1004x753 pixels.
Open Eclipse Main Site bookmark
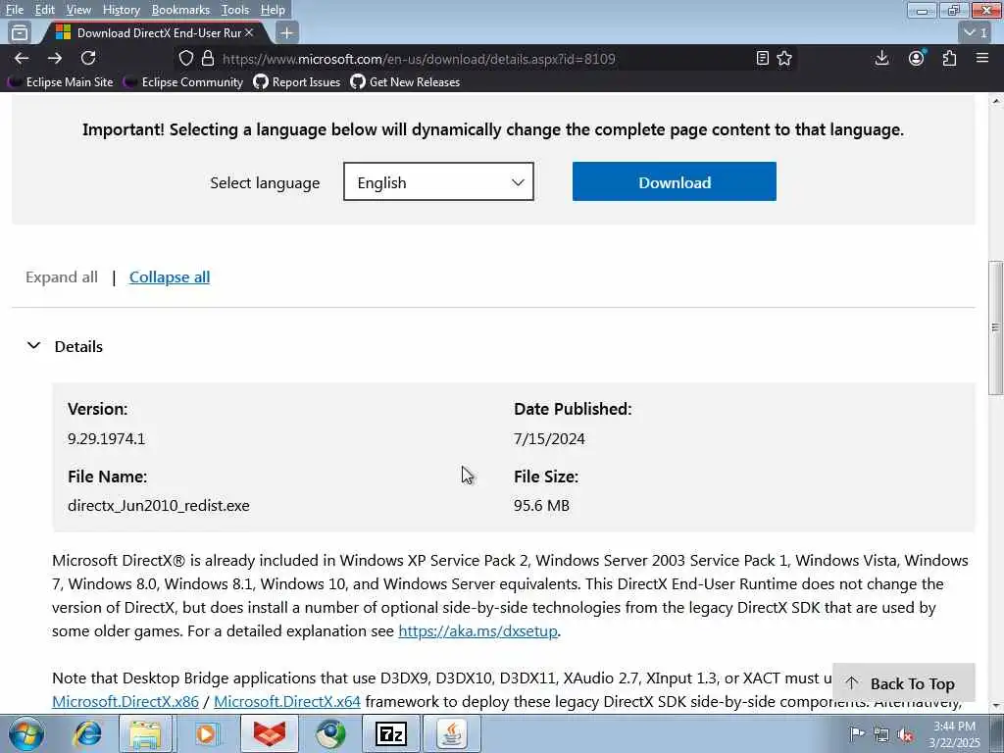[x=62, y=82]
